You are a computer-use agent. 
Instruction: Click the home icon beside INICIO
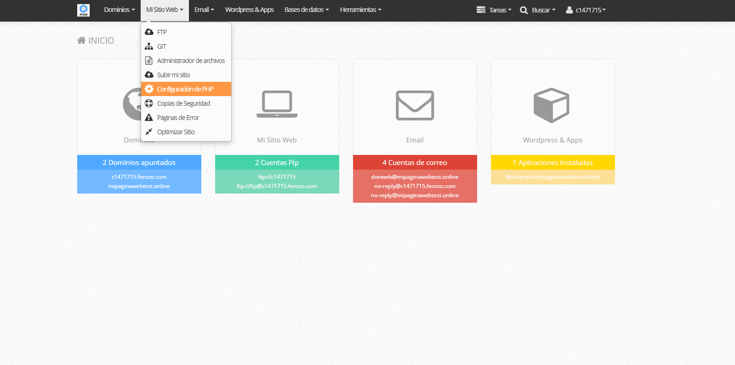(81, 40)
